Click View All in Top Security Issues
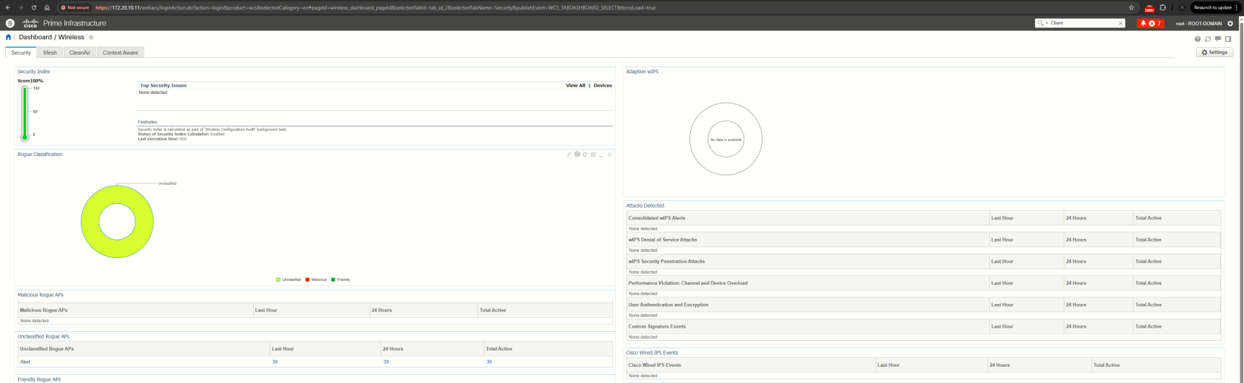 point(575,85)
